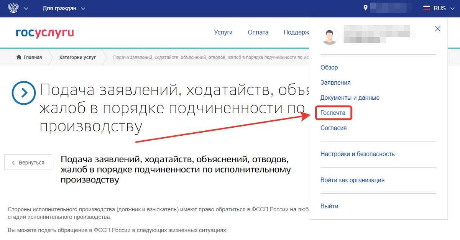This screenshot has height=240, width=460.
Task: Open "Настройки и безопасность" settings
Action: pos(357,153)
